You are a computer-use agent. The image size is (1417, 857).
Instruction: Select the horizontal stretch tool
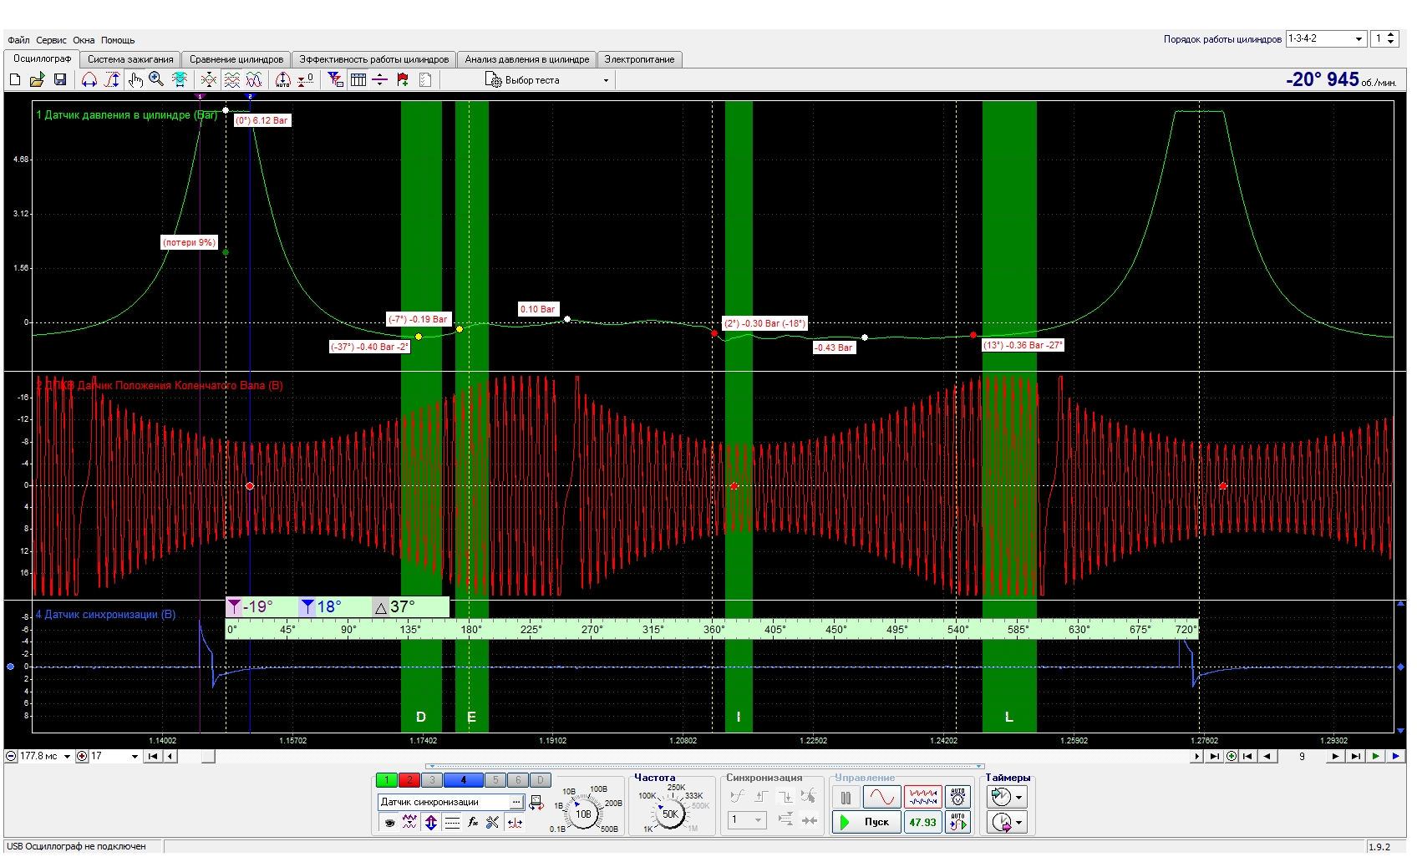89,79
